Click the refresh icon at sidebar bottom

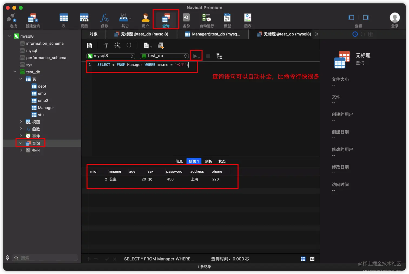tap(8, 258)
